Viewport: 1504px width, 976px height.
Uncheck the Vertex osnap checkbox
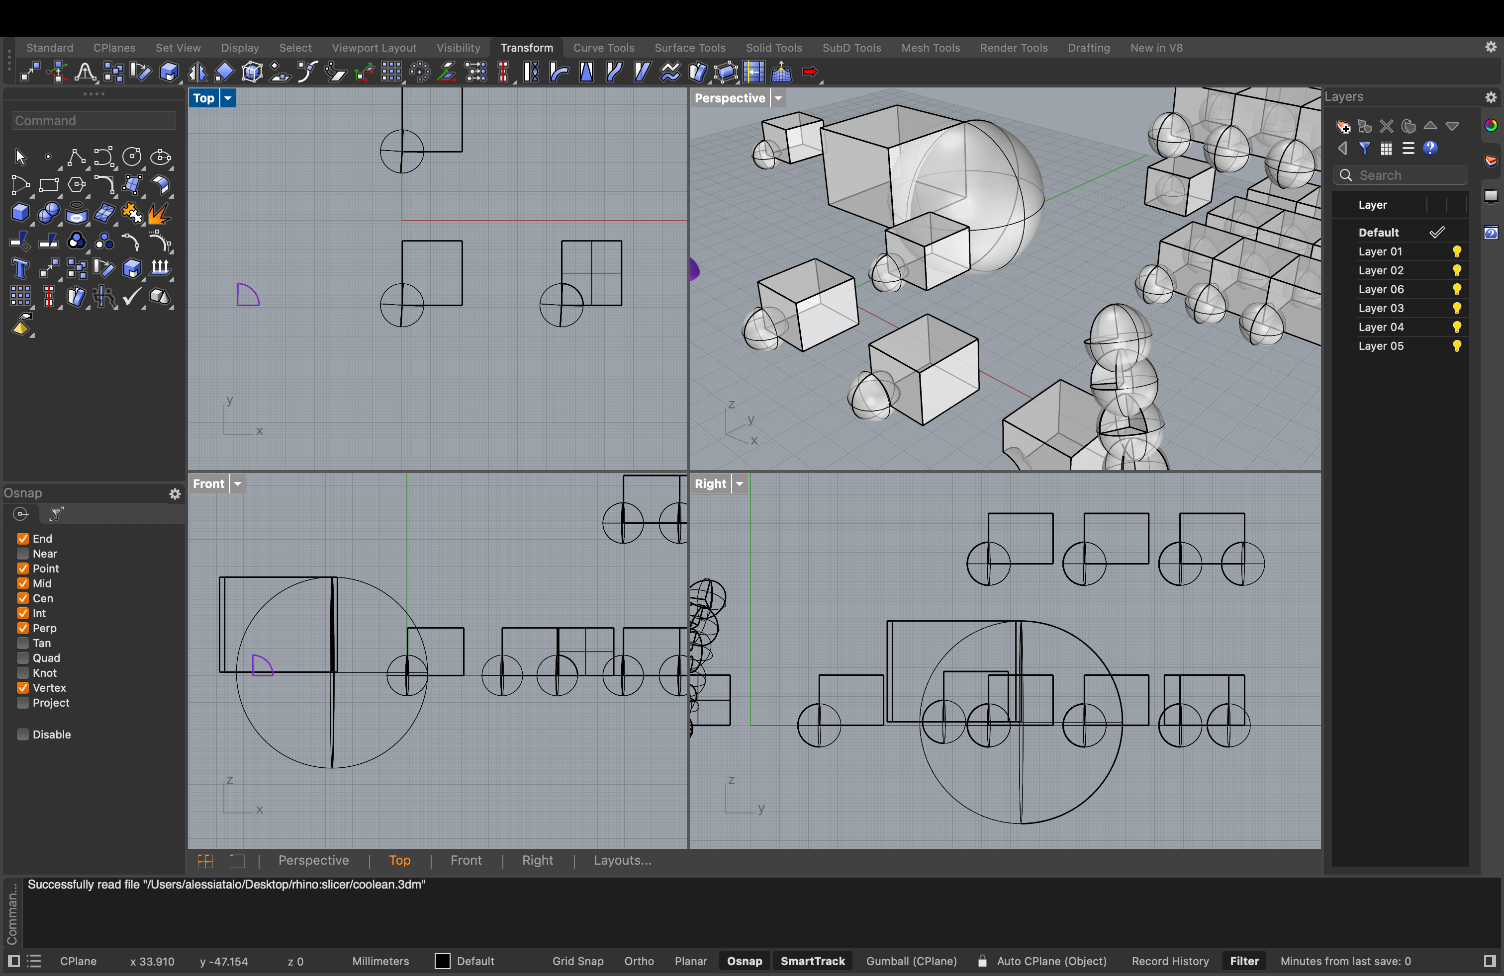[23, 687]
